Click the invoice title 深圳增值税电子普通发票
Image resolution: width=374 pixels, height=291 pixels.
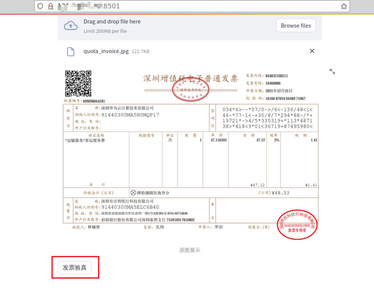tap(190, 78)
